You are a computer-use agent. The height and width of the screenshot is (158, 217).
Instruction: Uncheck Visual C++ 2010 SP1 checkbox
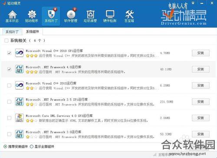pos(9,53)
